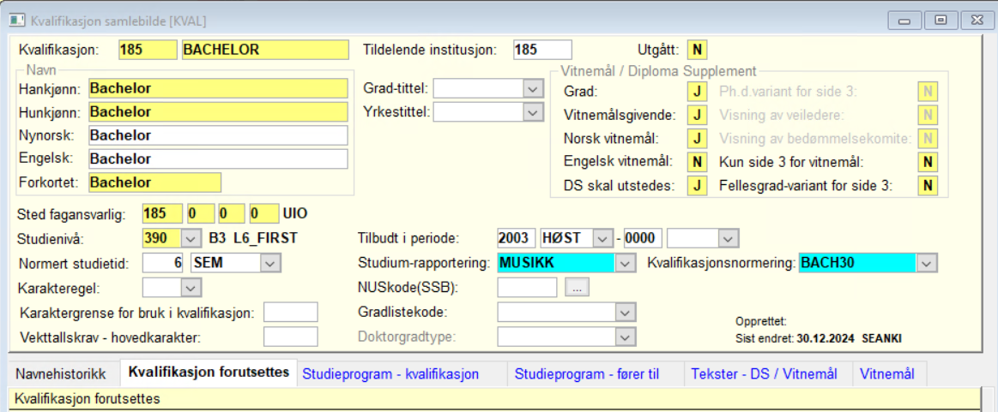The image size is (998, 412).
Task: Click the Hunkjønn name field
Action: 218,111
